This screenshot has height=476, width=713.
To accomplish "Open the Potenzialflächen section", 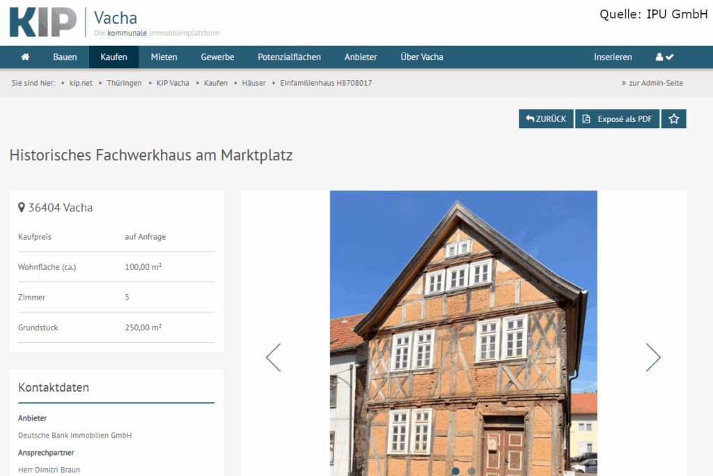I will click(x=289, y=57).
